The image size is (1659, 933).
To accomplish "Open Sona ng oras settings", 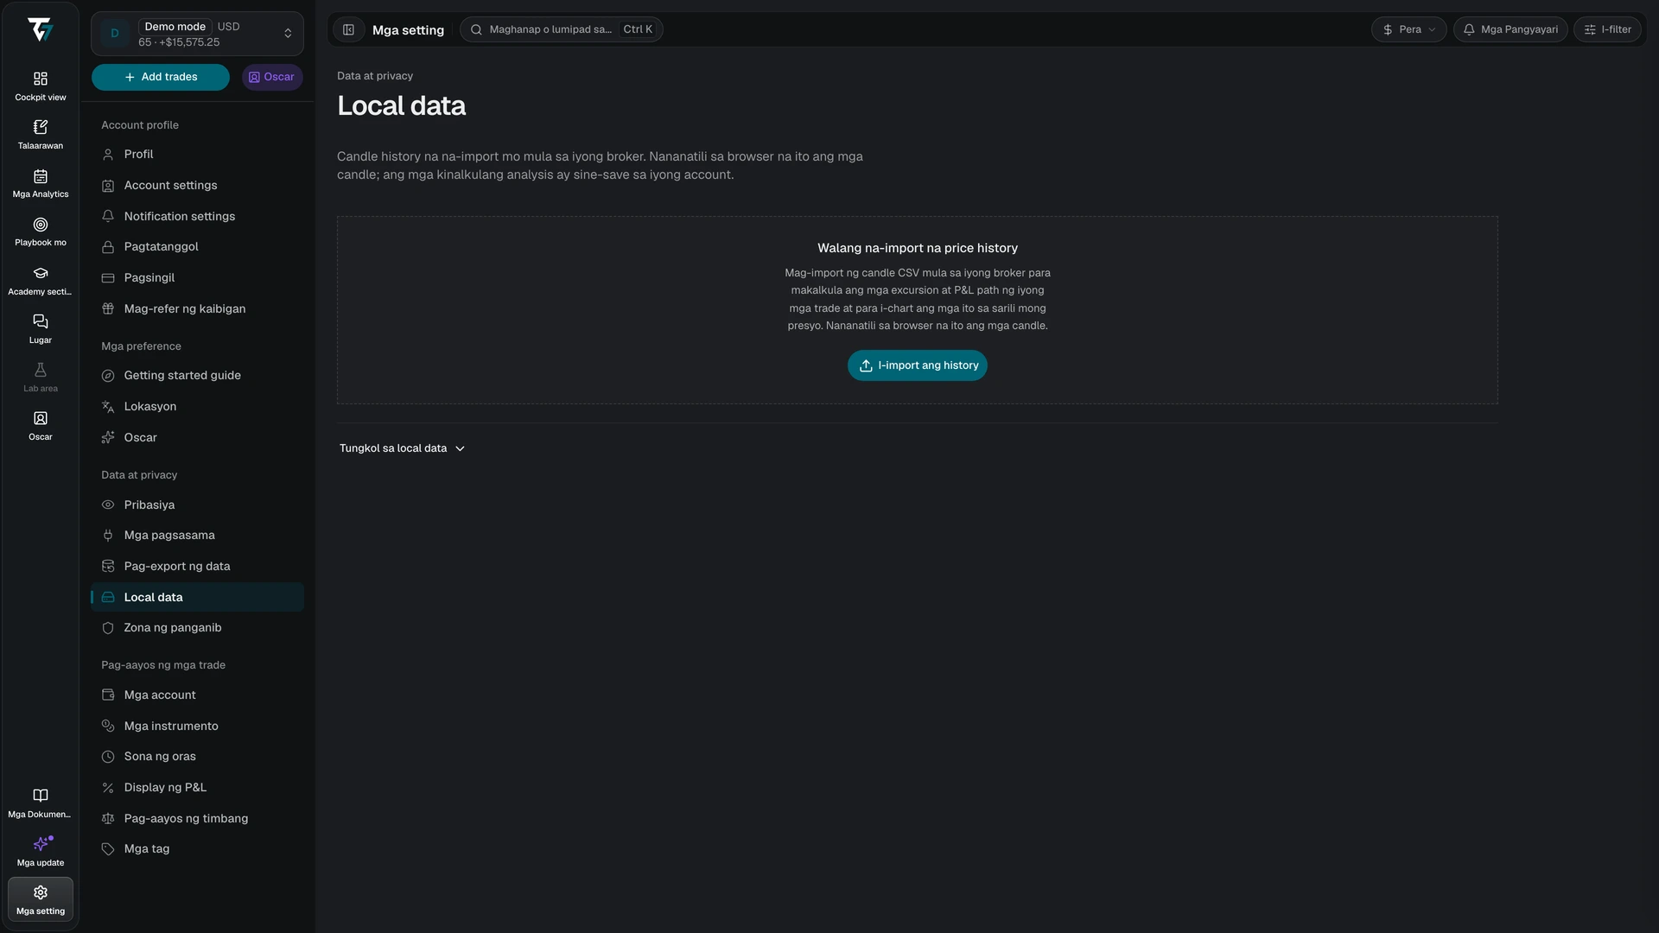I will tap(197, 756).
